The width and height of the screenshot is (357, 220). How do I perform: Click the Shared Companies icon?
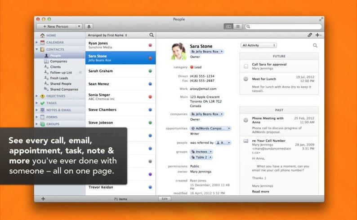pos(46,89)
